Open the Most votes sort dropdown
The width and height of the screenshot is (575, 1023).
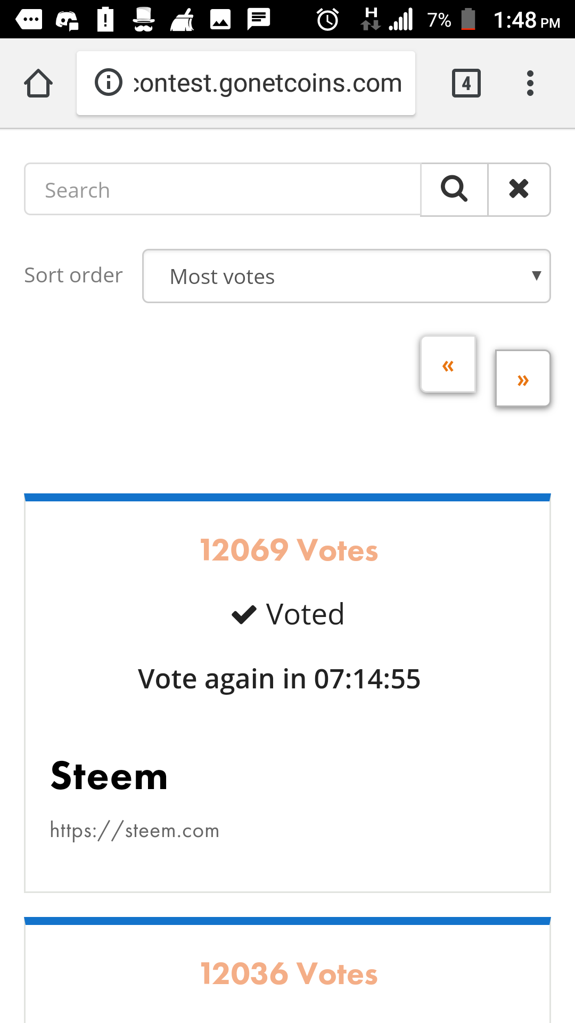tap(347, 276)
